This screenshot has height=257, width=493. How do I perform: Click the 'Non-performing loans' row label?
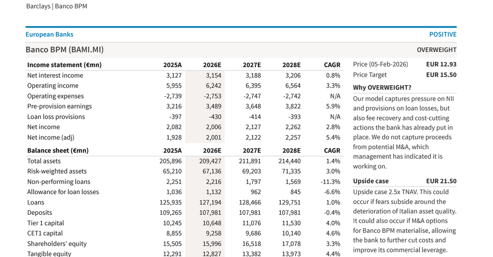(59, 182)
